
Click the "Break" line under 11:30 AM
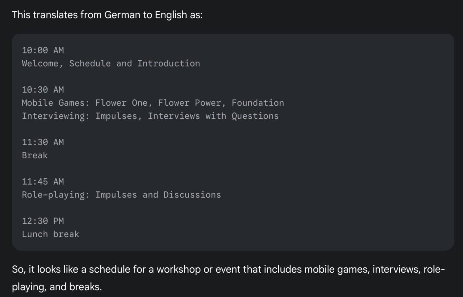pyautogui.click(x=35, y=156)
